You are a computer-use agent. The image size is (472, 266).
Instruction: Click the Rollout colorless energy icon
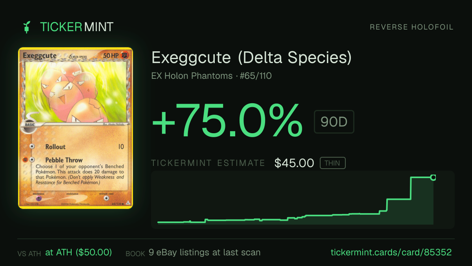(32, 147)
